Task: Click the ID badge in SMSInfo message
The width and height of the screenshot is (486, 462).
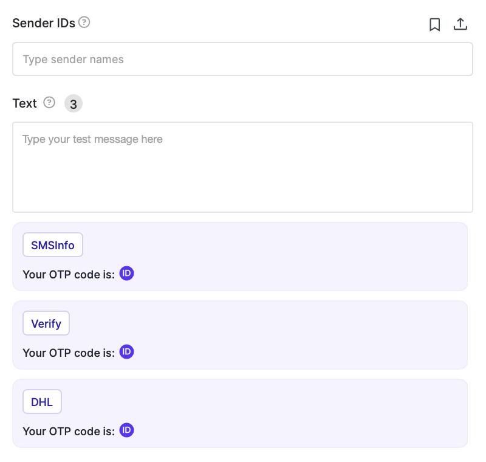Action: [127, 273]
